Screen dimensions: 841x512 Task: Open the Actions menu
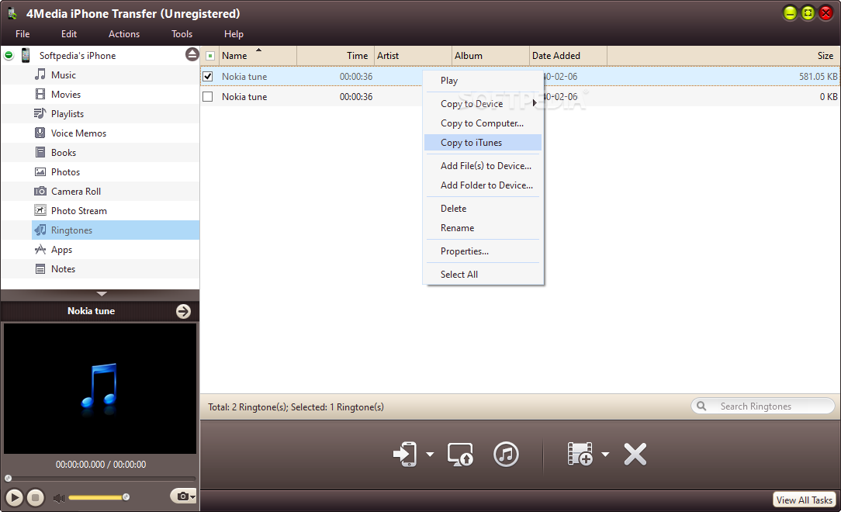pos(124,34)
